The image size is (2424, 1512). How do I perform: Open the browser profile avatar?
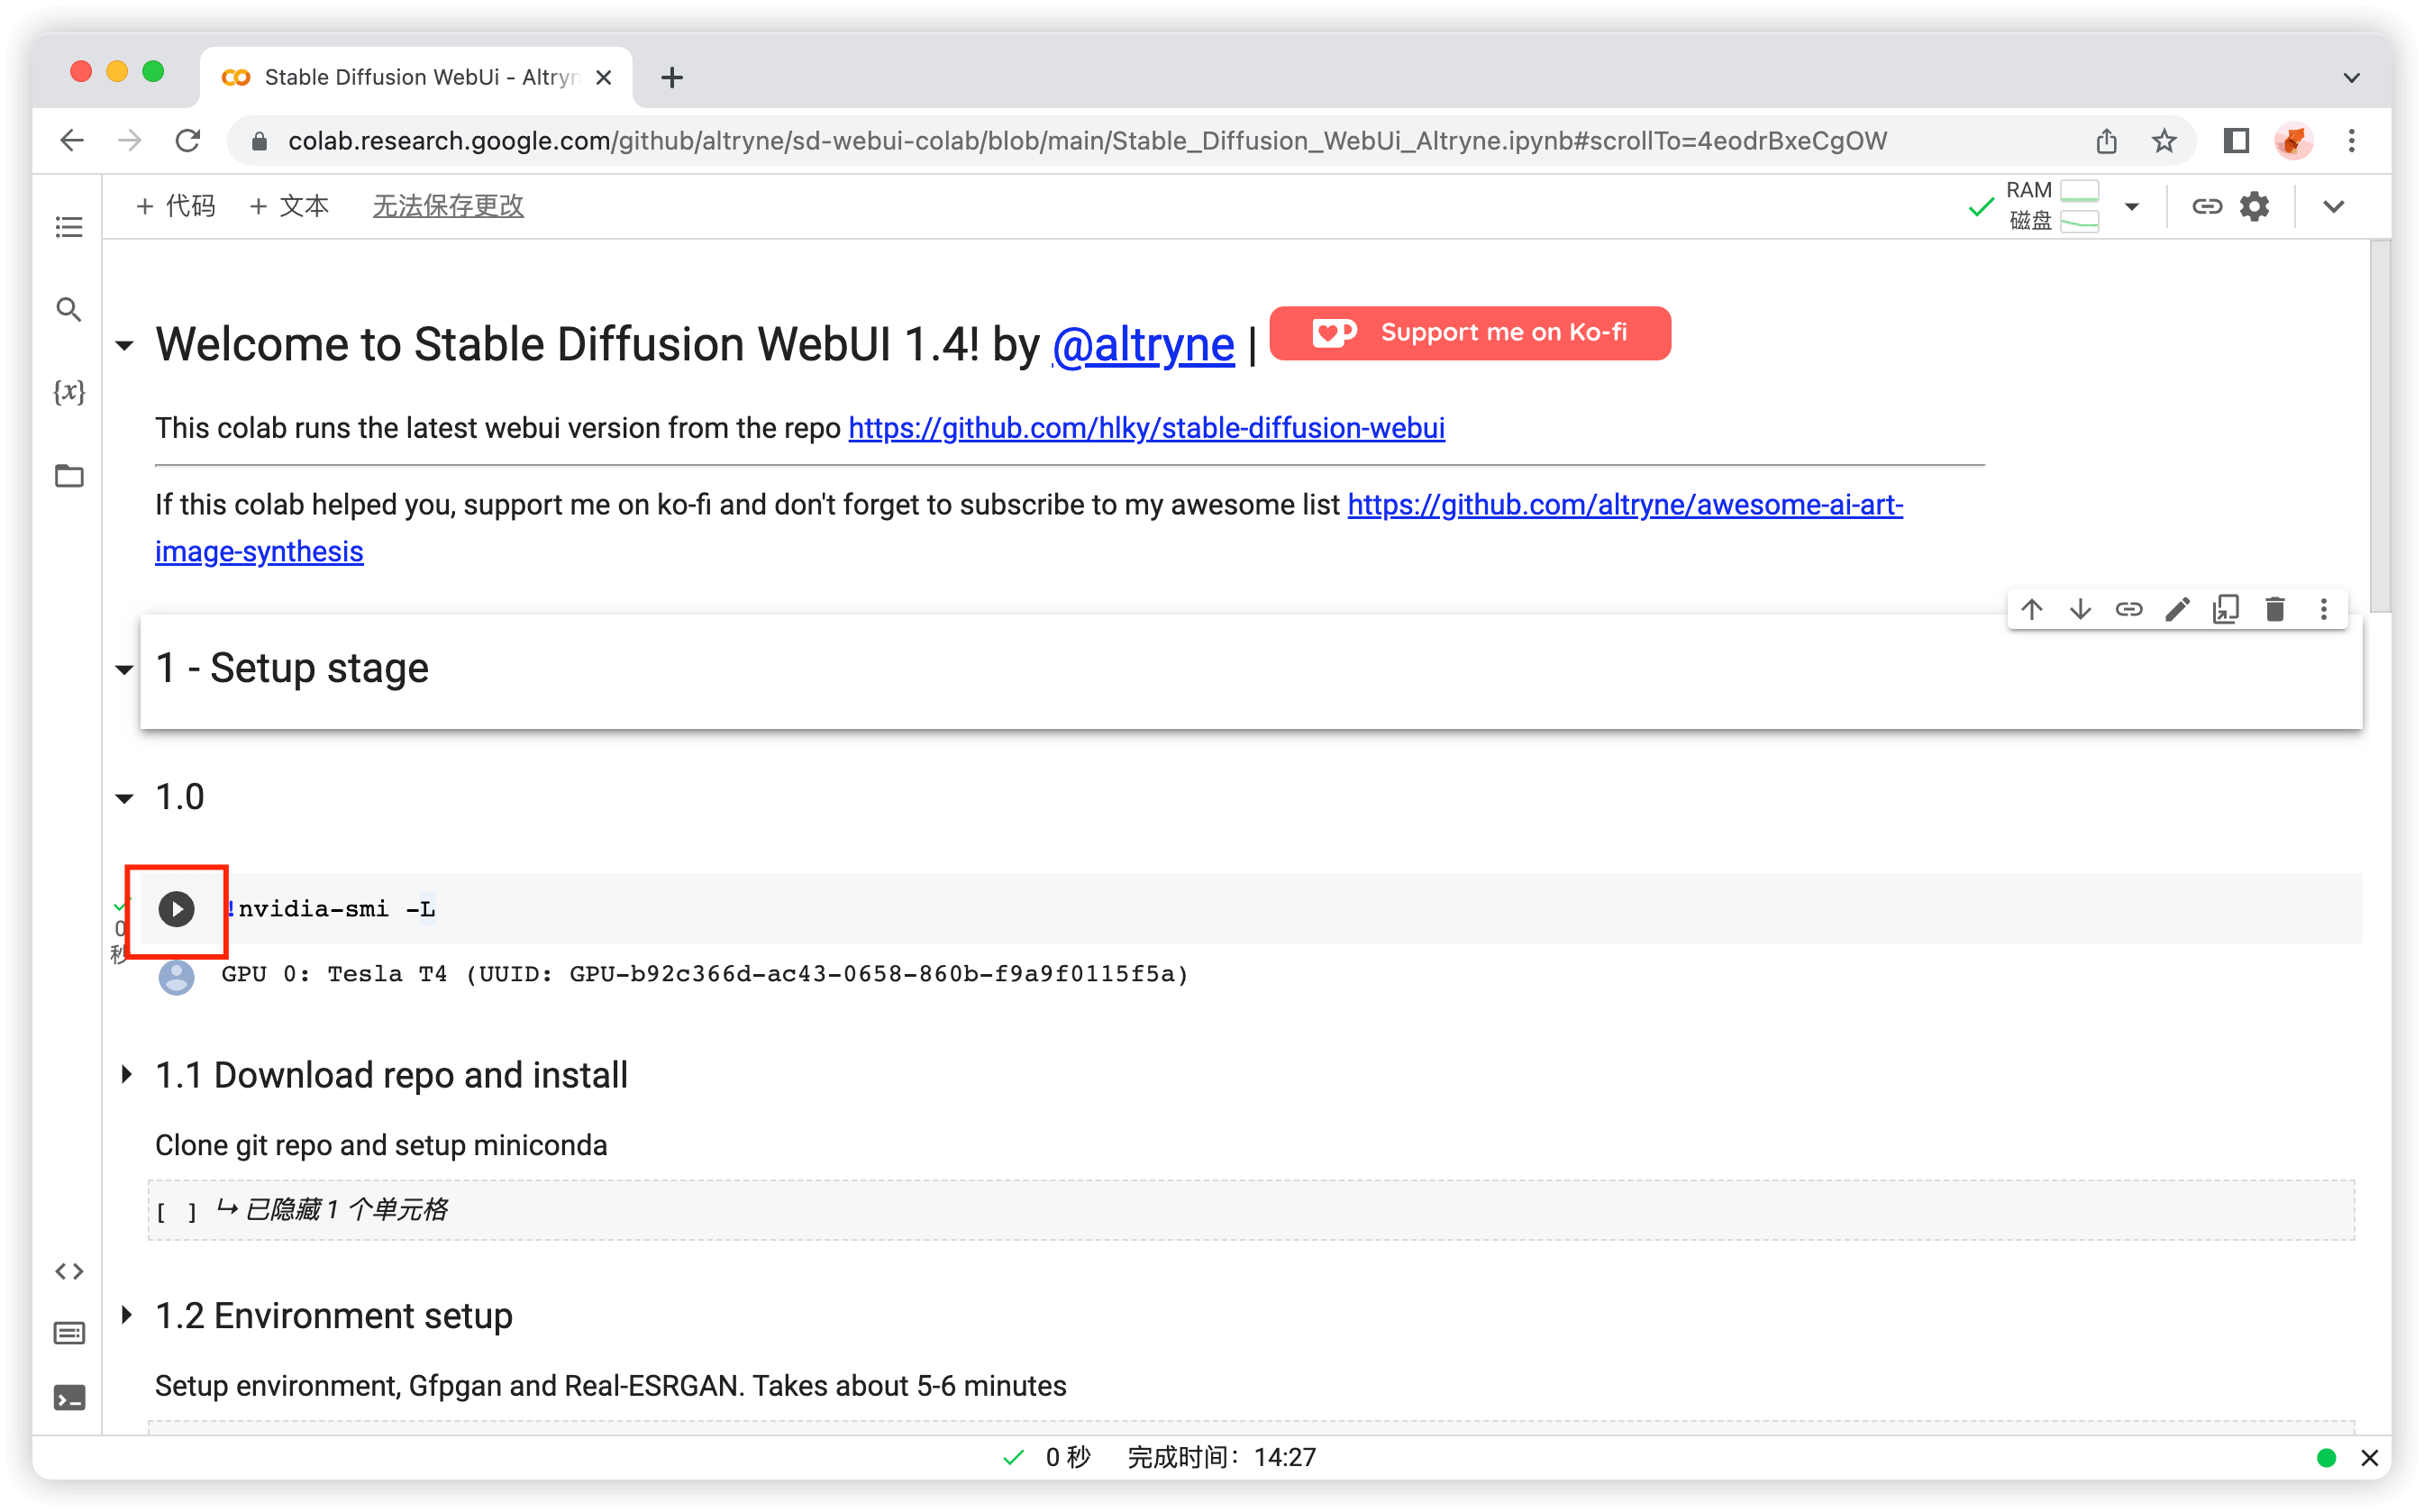tap(2293, 140)
